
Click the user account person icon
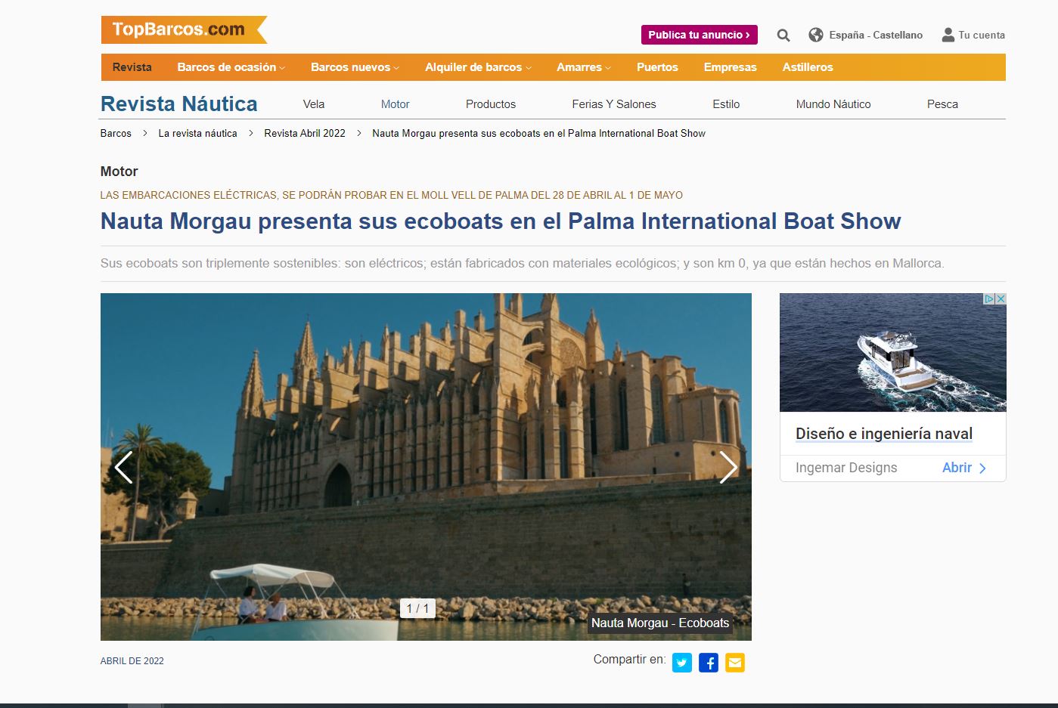[948, 35]
